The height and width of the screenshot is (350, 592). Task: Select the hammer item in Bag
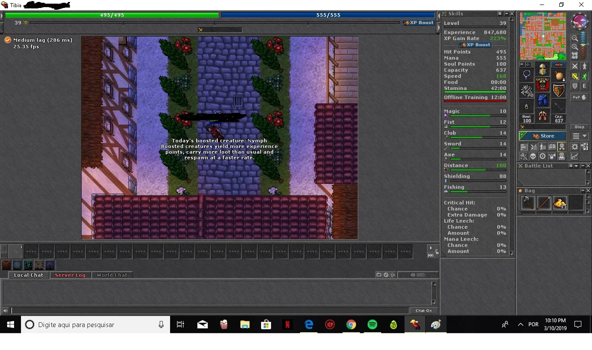[527, 203]
